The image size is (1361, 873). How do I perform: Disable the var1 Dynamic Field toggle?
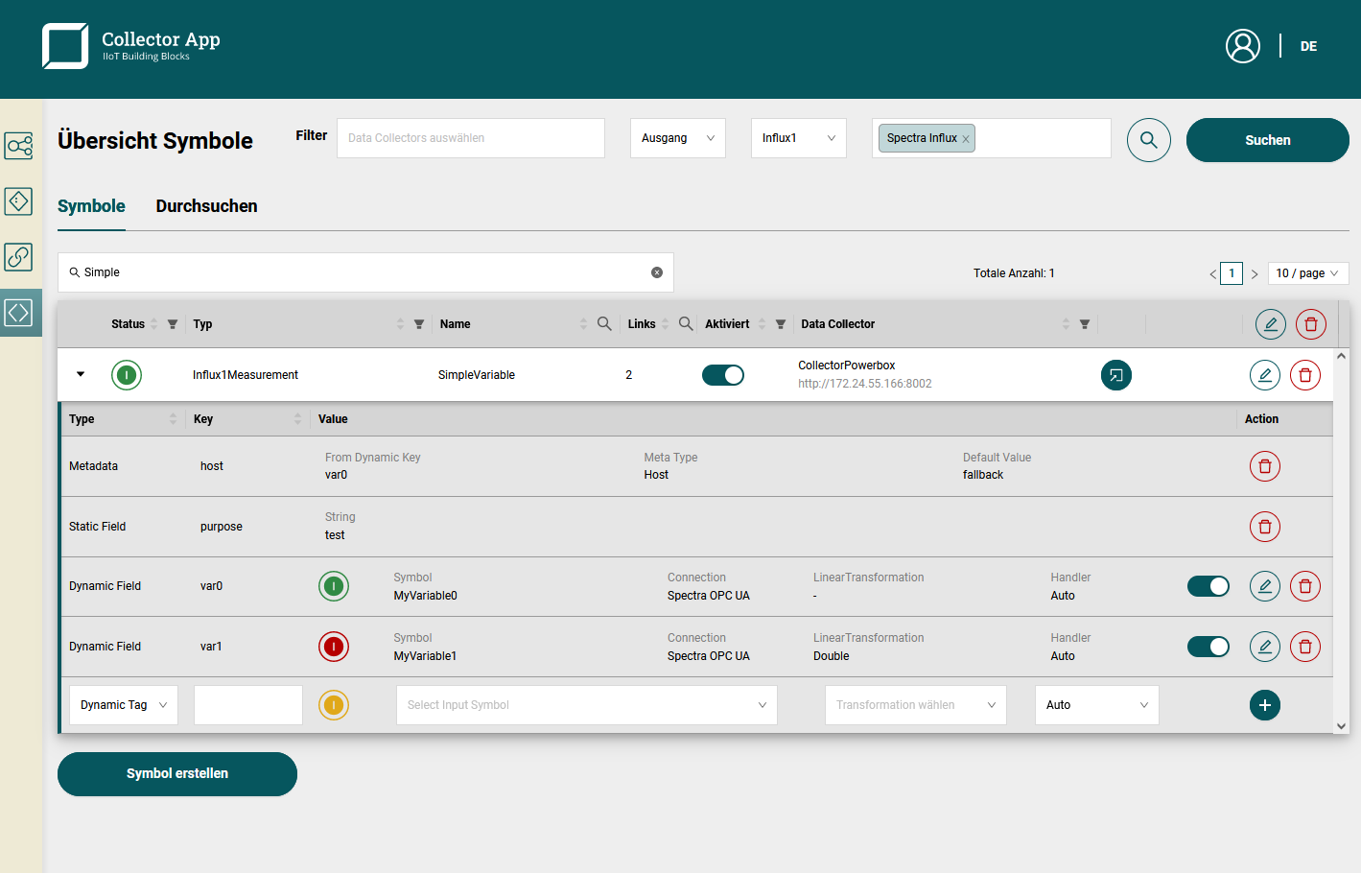pos(1208,647)
